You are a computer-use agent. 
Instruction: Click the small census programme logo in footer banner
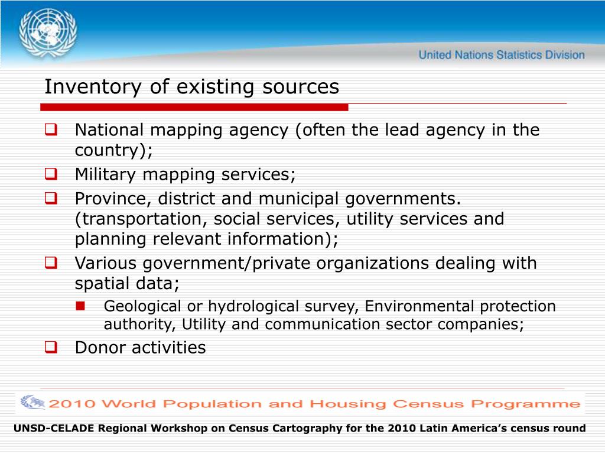pyautogui.click(x=33, y=402)
